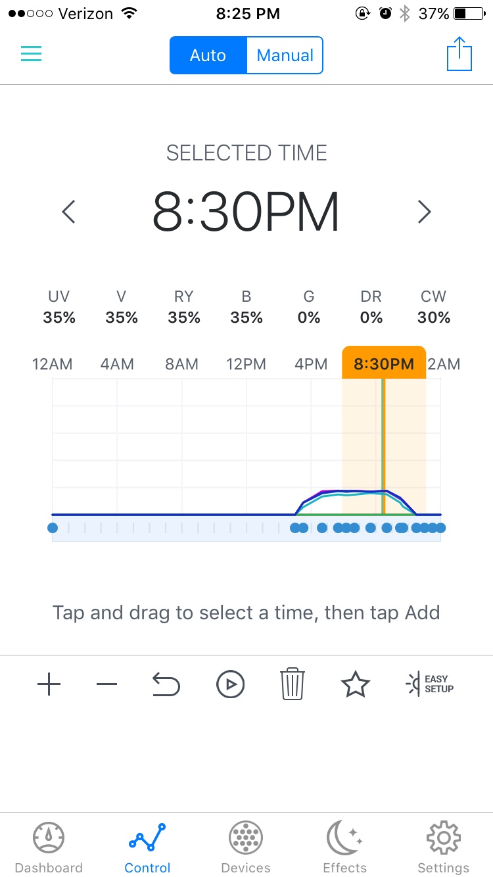Select the orange 8:30PM time marker
The width and height of the screenshot is (493, 877).
384,363
